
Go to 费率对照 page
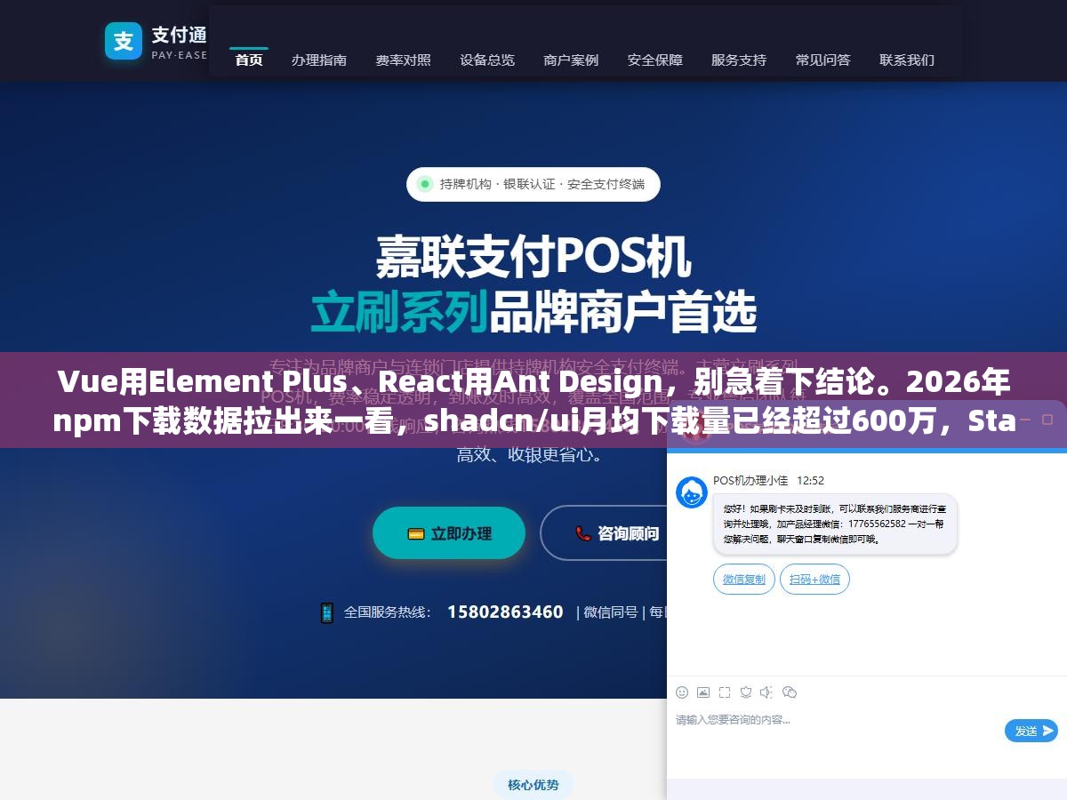tap(403, 60)
